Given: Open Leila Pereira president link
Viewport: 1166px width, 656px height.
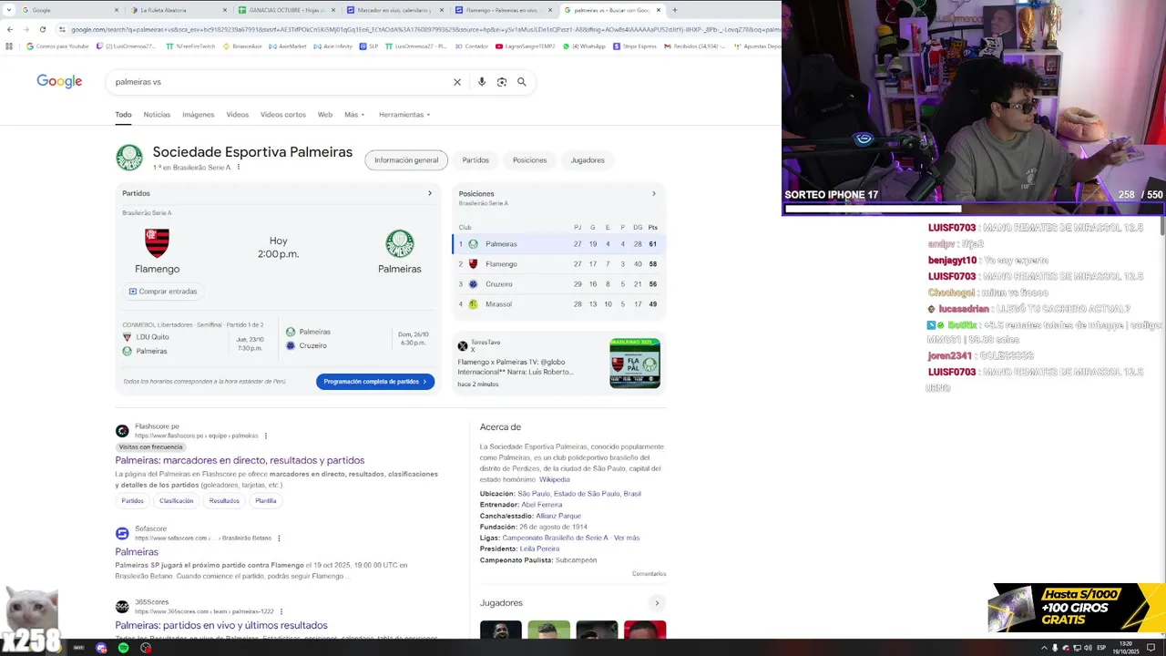Looking at the screenshot, I should tap(539, 548).
